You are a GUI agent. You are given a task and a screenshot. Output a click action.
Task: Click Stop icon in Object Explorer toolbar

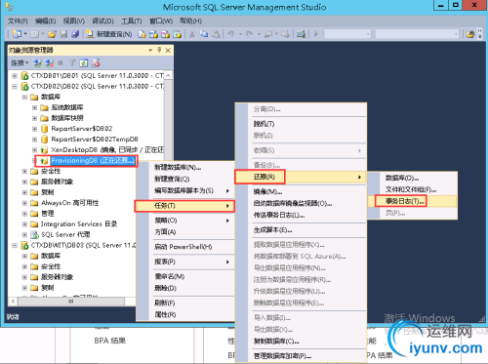[61, 62]
